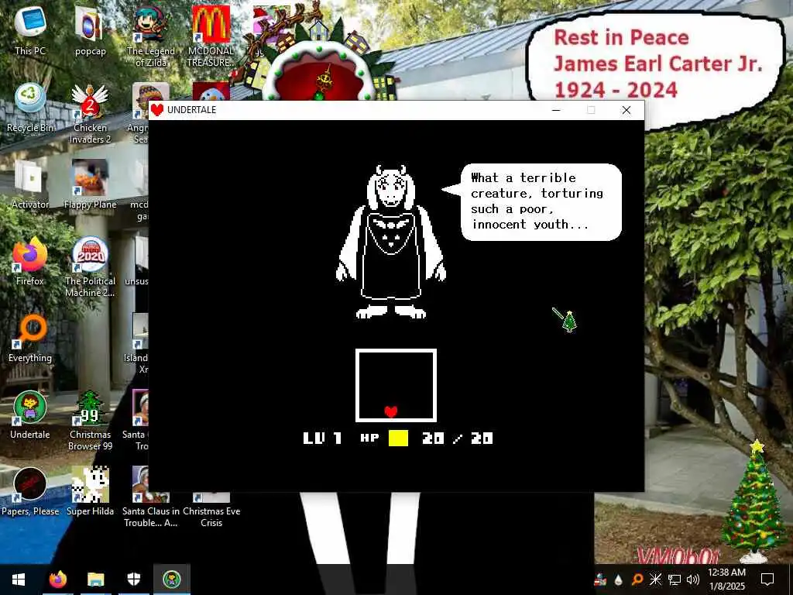Minimize the UNDERTALE window
Viewport: 793px width, 595px height.
click(556, 110)
